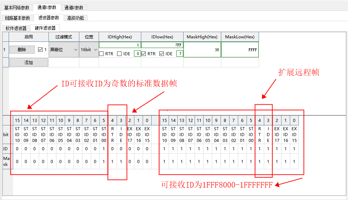Select the IDlow(Hex) field containing 7FF

pos(162,45)
